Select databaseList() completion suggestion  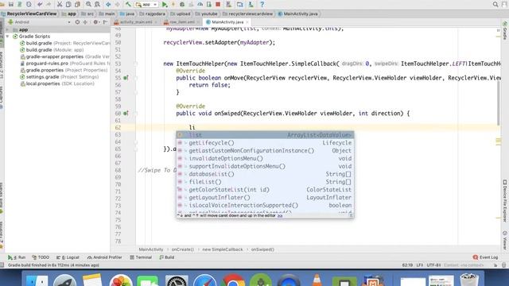[265, 174]
